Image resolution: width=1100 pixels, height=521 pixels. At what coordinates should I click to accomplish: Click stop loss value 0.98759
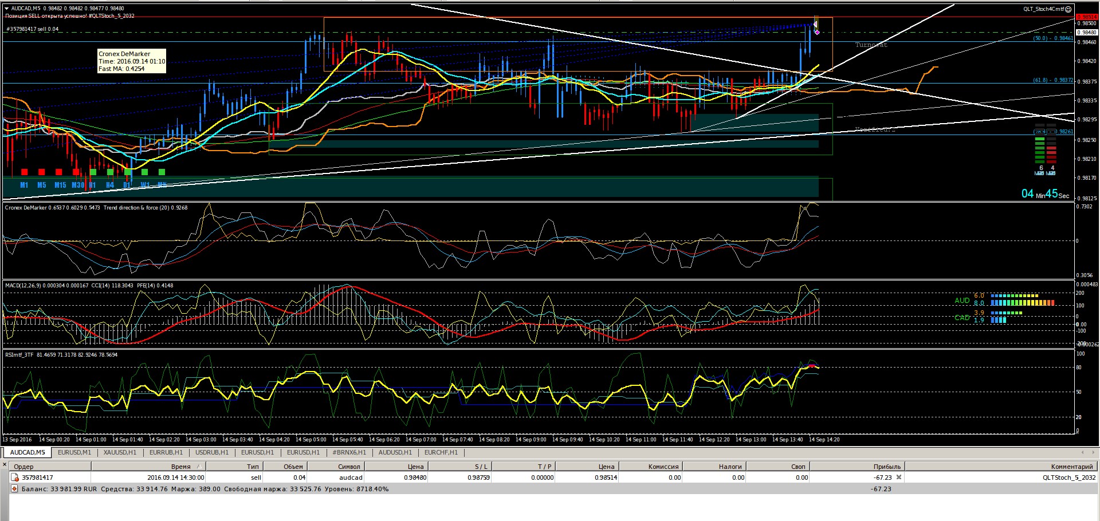pyautogui.click(x=478, y=477)
